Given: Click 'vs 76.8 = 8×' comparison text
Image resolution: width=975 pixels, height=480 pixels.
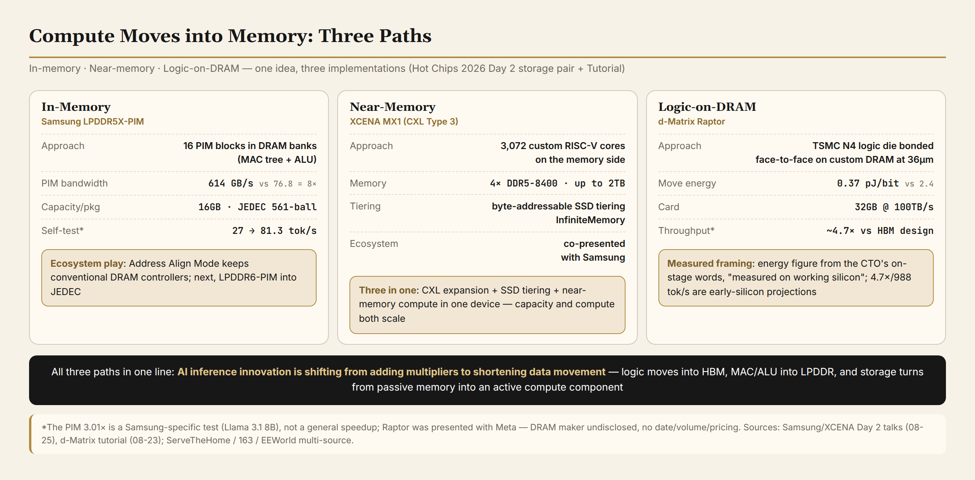Looking at the screenshot, I should (x=288, y=184).
